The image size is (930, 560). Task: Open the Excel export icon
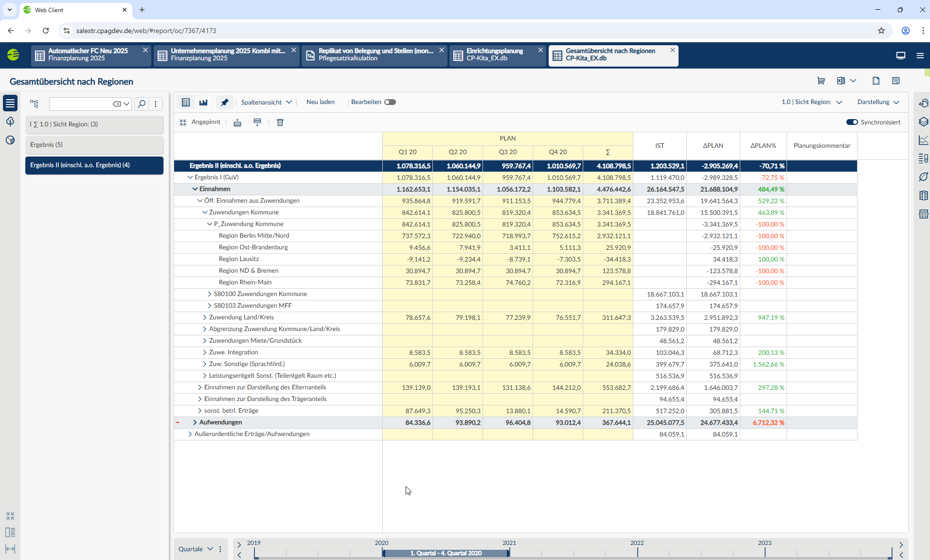pos(841,81)
